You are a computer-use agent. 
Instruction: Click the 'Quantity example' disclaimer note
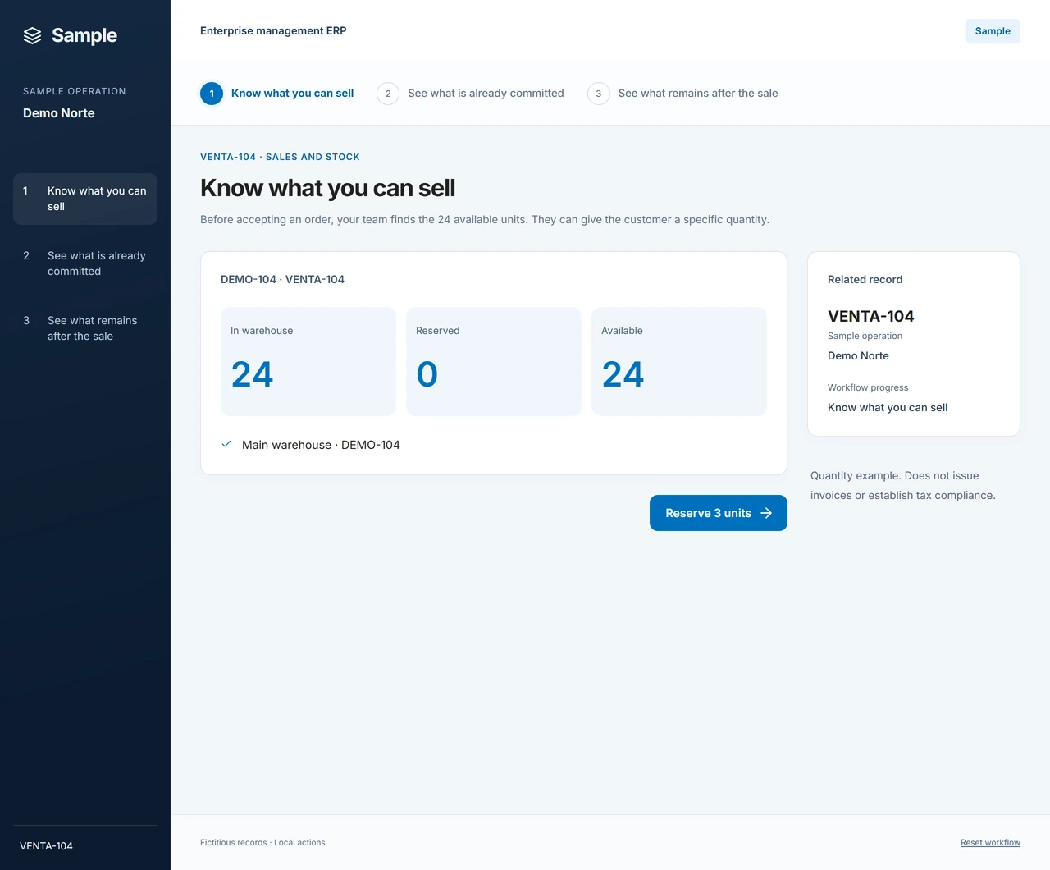coord(903,486)
